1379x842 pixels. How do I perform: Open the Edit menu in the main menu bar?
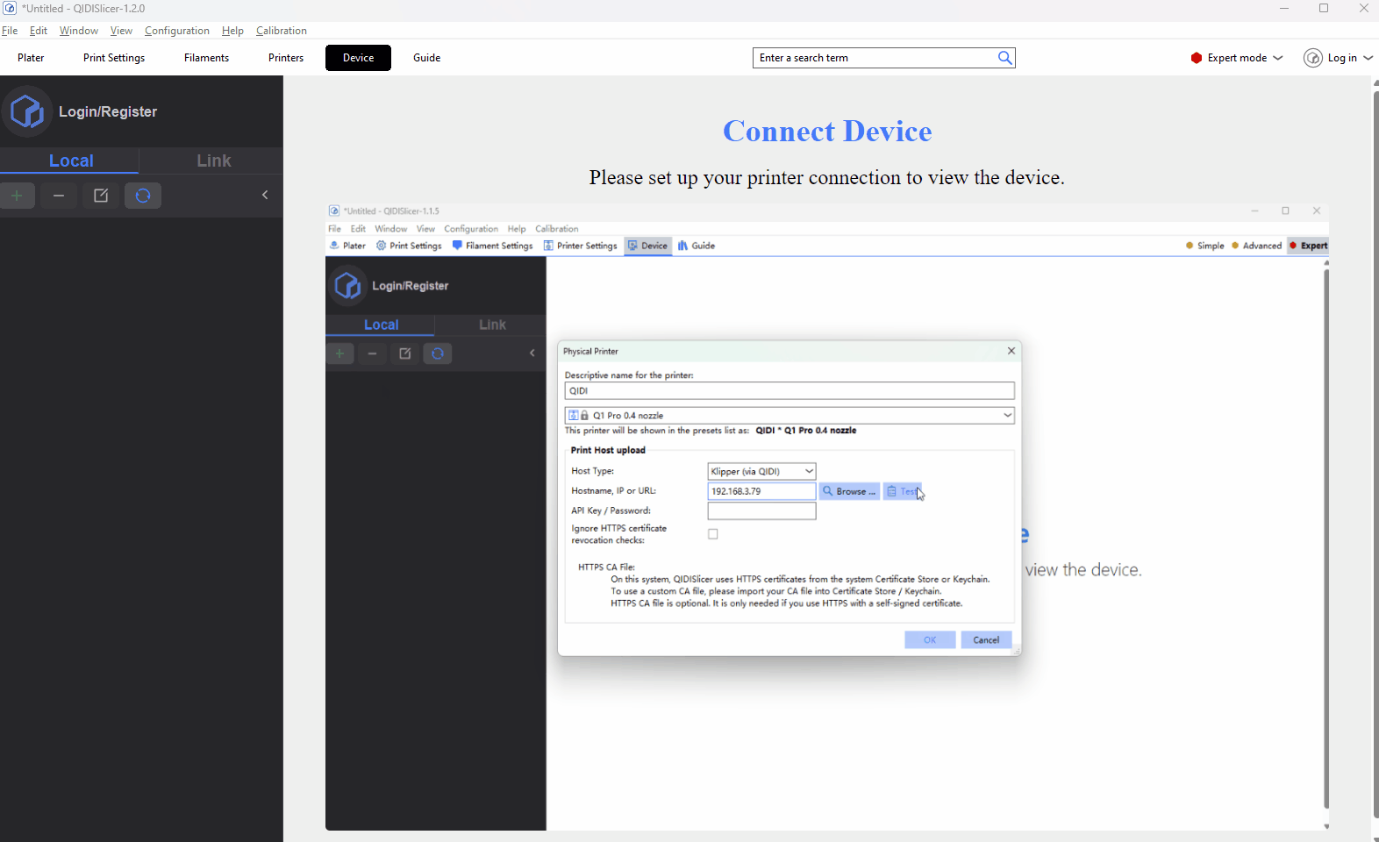pos(39,31)
